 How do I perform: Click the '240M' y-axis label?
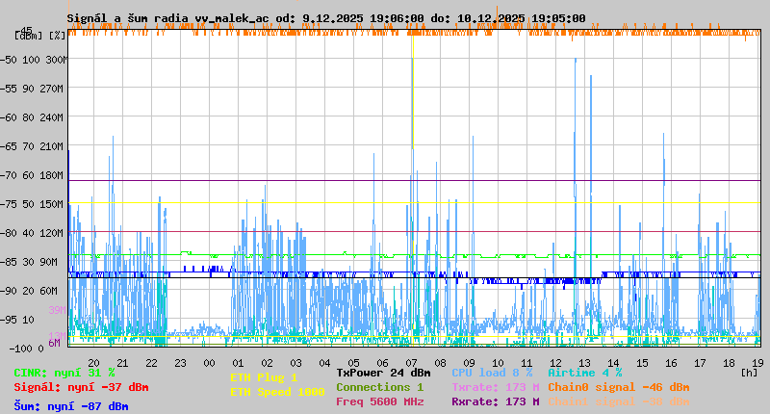[x=52, y=117]
